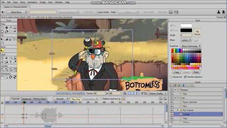Screen dimensions: 227x128
Task: Toggle visibility of the Торс layer
Action: tap(172, 118)
